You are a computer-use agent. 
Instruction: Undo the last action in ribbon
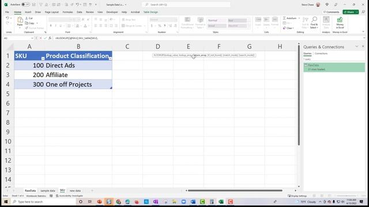[7, 18]
